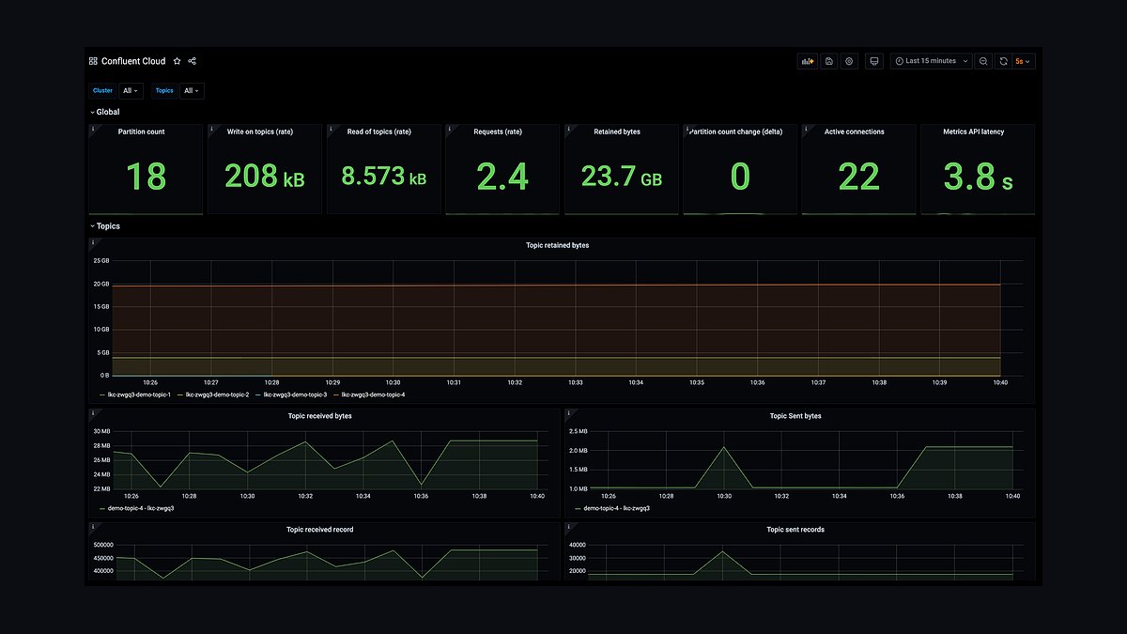Open the Retained bytes panel title menu
The image size is (1127, 634).
tap(617, 132)
